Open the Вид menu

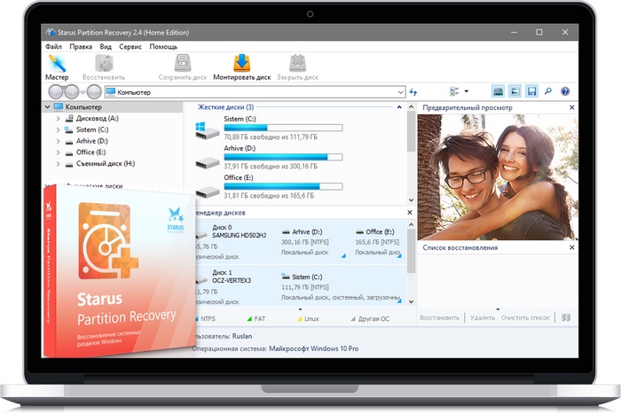click(x=106, y=46)
